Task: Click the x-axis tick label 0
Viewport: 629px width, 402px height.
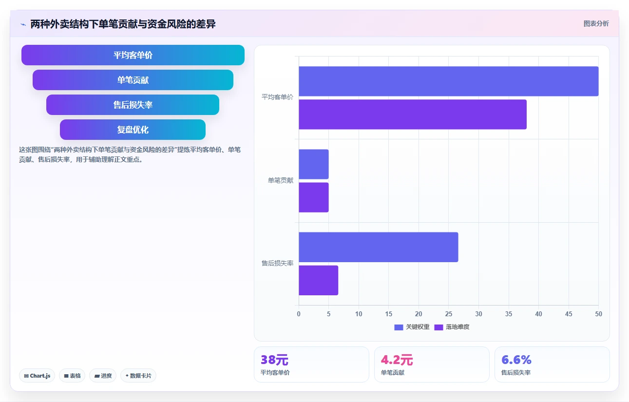Action: [299, 314]
